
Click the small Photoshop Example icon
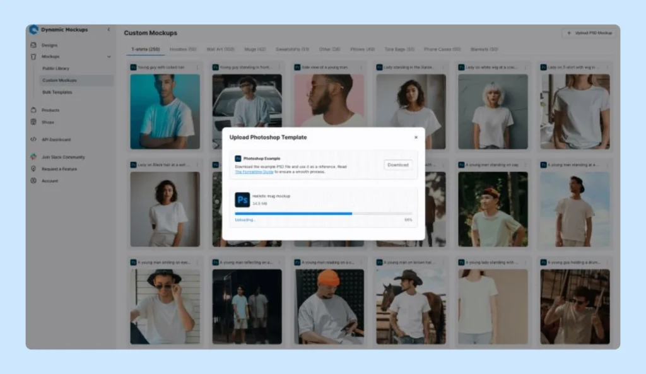238,158
